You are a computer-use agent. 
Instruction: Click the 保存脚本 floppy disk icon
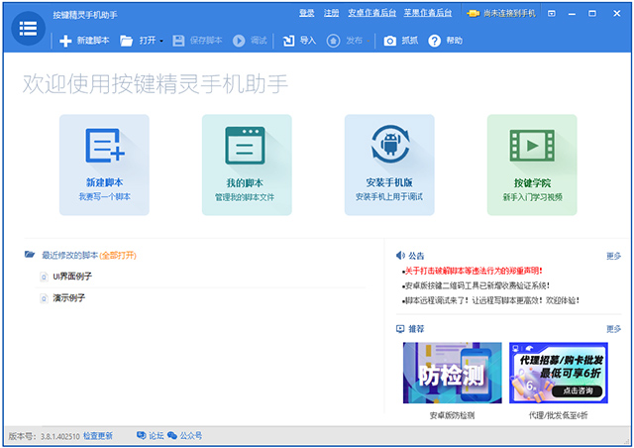(x=178, y=41)
